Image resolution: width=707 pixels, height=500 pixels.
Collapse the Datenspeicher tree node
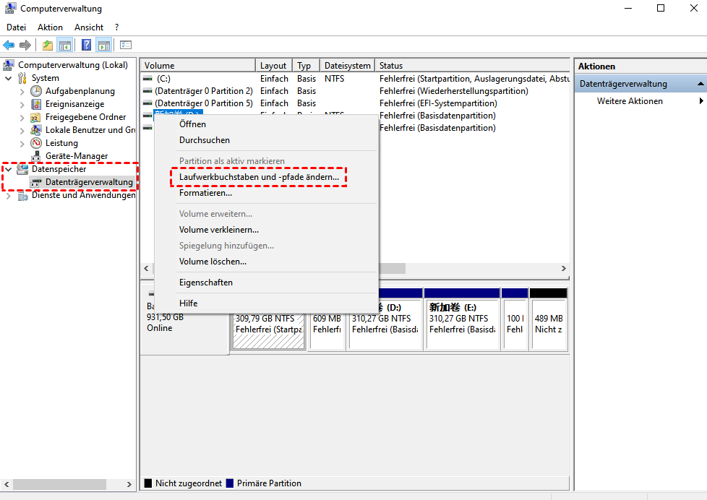pos(8,169)
